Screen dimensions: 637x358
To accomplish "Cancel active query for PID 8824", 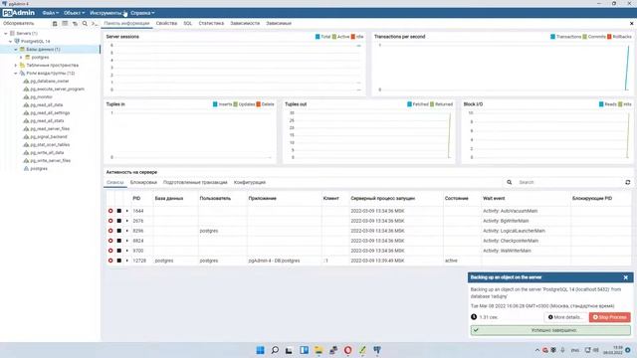I will 119,241.
